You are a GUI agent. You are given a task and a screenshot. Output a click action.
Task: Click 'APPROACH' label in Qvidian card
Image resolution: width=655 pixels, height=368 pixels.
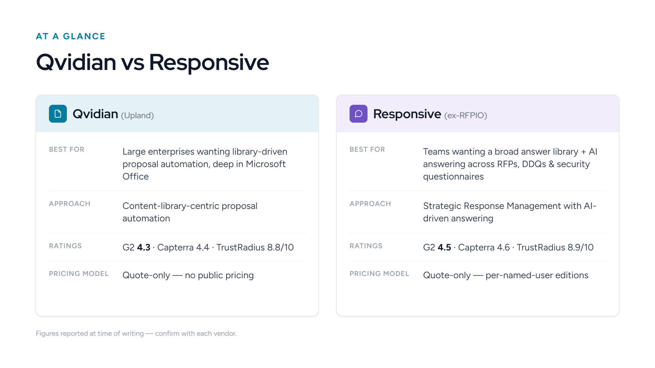(70, 204)
